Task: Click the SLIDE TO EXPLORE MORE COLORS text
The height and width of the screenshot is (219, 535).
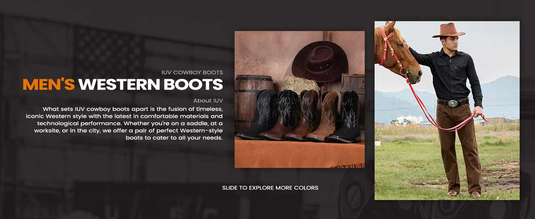Action: [x=270, y=188]
